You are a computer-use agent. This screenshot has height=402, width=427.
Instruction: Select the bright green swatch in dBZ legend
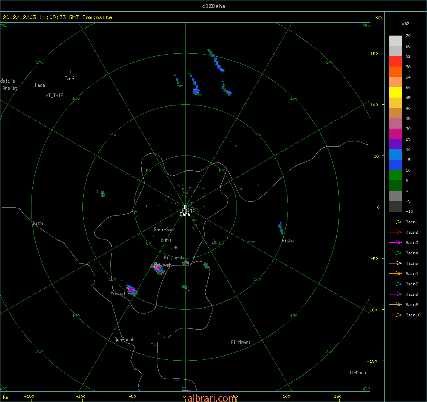(x=396, y=175)
